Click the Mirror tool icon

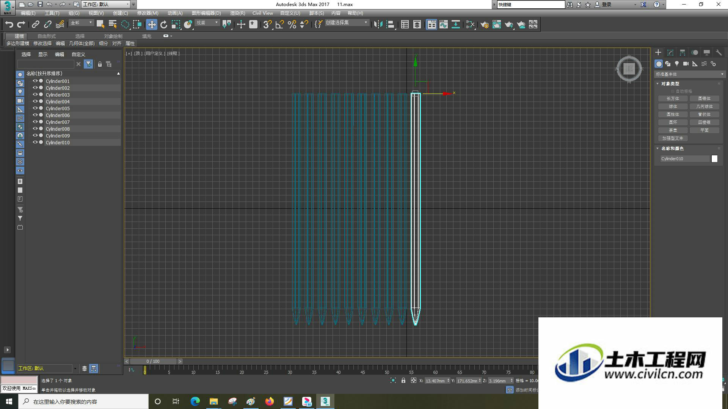[x=378, y=25]
